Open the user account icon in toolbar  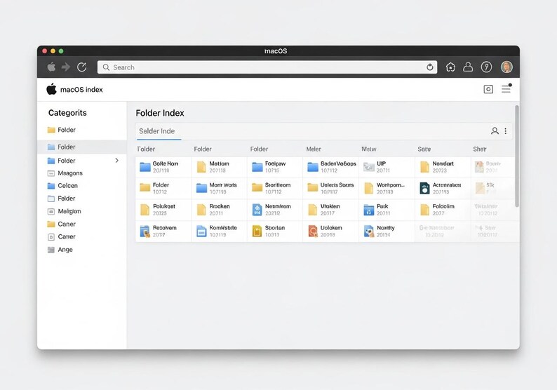(468, 67)
